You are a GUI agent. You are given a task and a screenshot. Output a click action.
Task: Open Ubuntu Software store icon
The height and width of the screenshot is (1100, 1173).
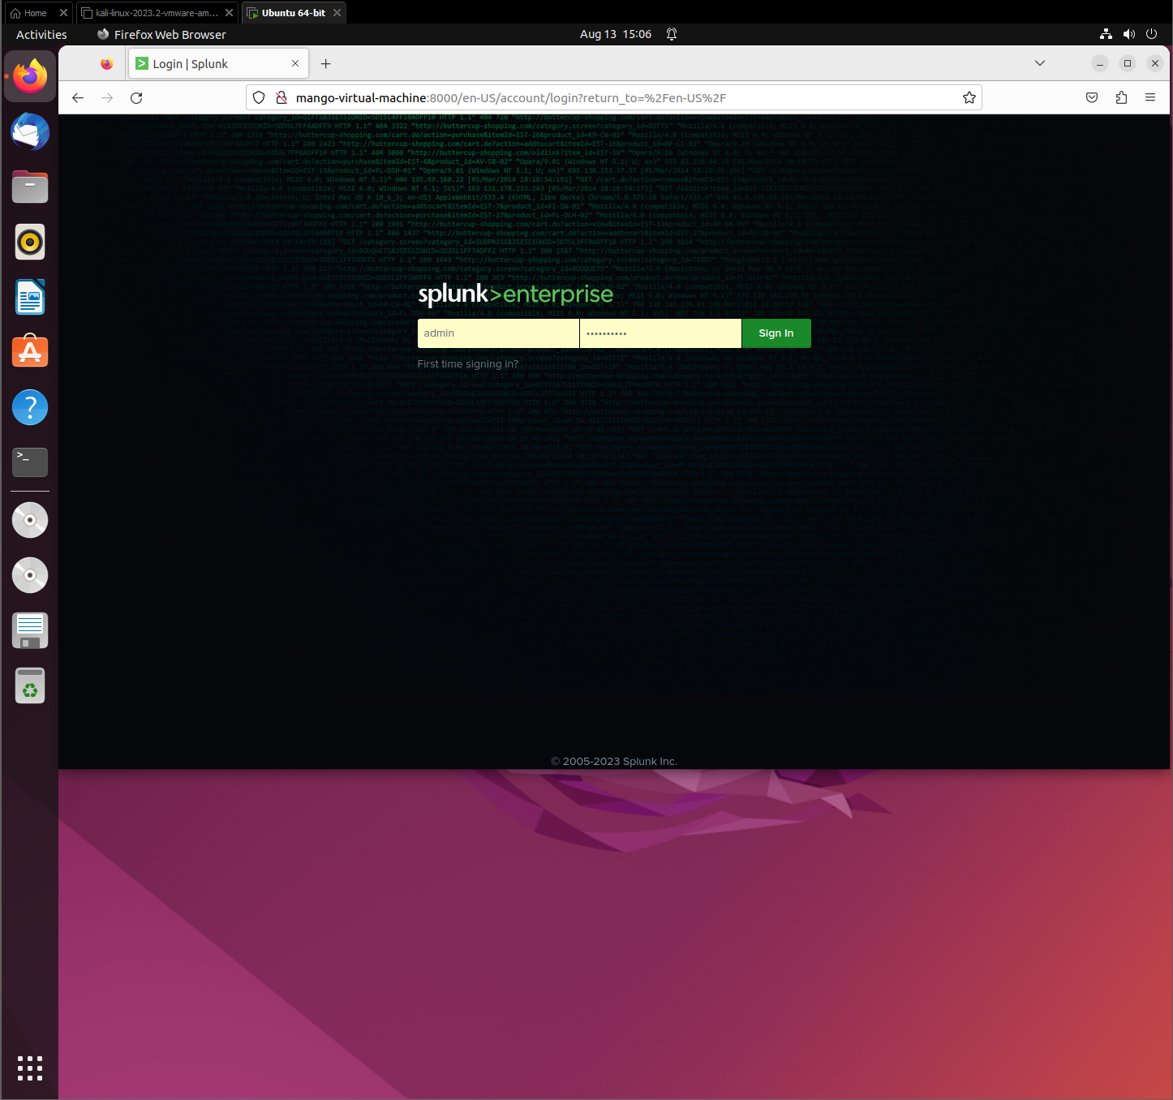click(30, 352)
